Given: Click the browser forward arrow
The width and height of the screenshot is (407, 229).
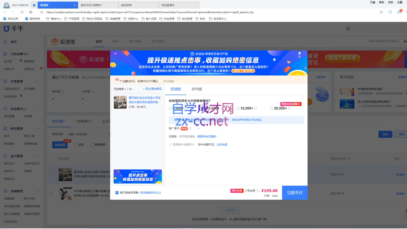Looking at the screenshot, I should click(13, 12).
